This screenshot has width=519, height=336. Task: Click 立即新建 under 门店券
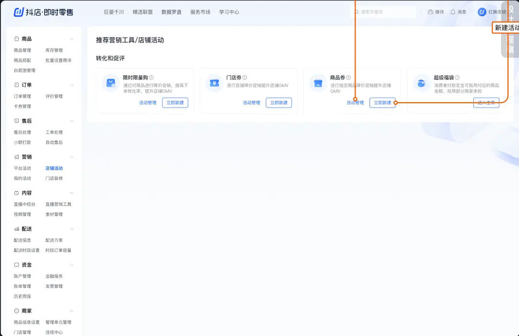pyautogui.click(x=279, y=103)
